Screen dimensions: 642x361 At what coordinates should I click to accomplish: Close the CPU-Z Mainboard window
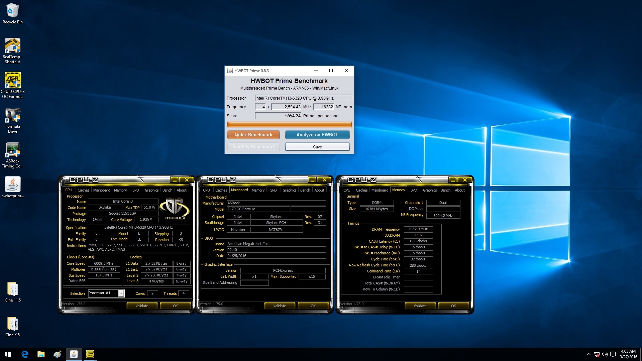point(324,180)
